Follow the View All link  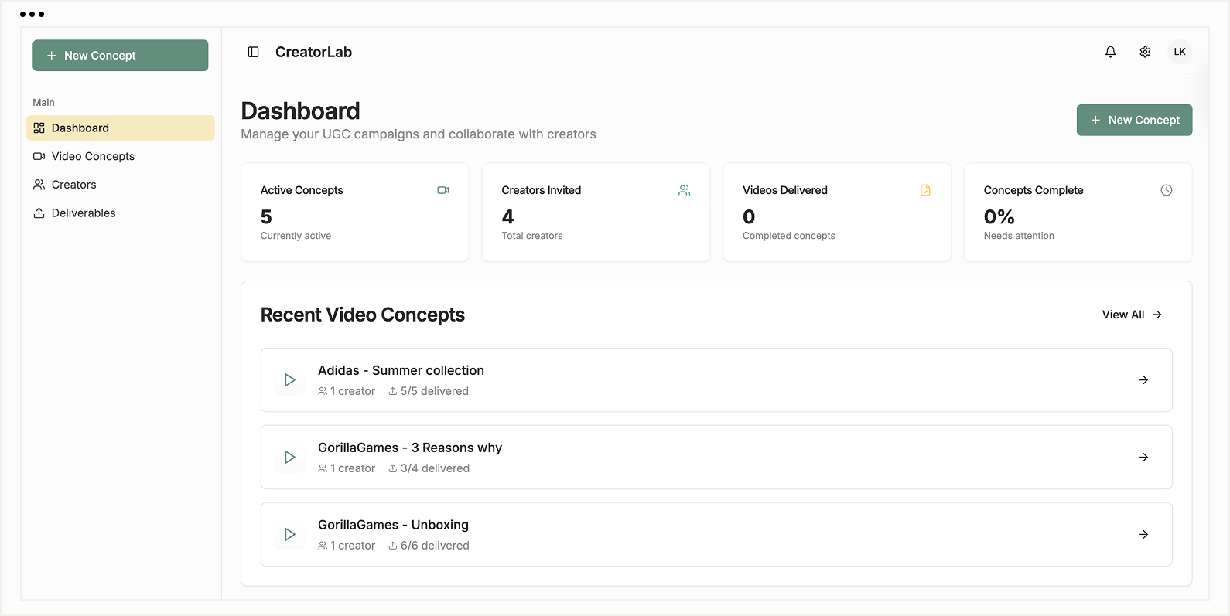pos(1131,315)
